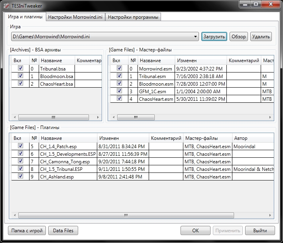Sort BSA archives by Название column
The image size is (283, 243).
[57, 61]
